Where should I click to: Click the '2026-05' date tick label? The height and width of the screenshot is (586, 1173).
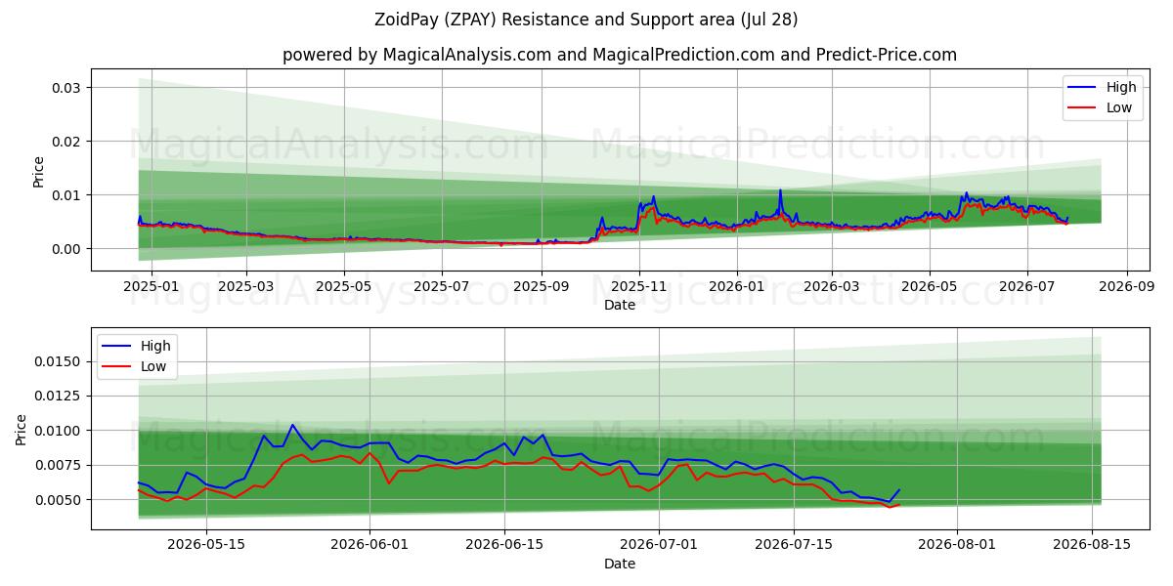coord(930,287)
